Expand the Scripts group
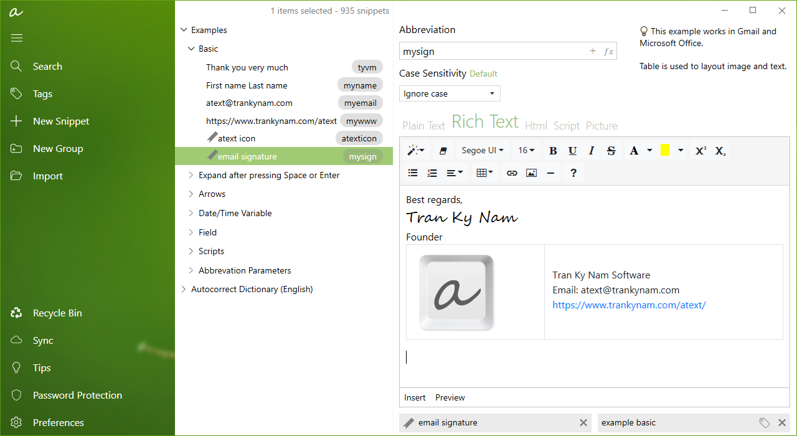The height and width of the screenshot is (436, 797). point(191,251)
